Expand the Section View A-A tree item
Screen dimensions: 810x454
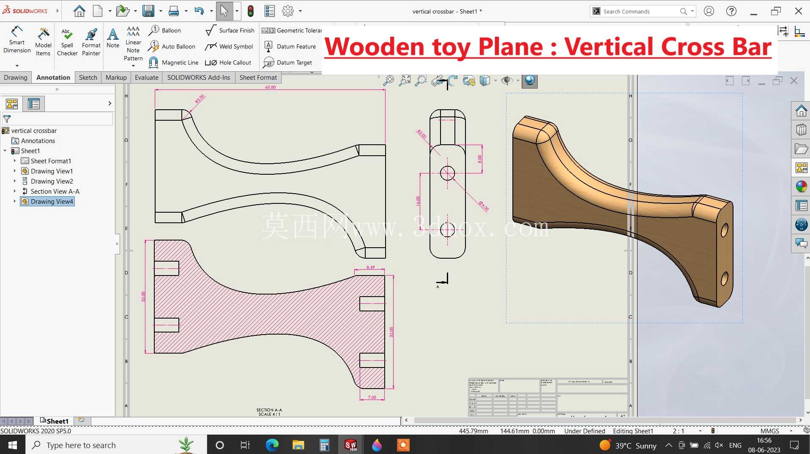[x=14, y=191]
